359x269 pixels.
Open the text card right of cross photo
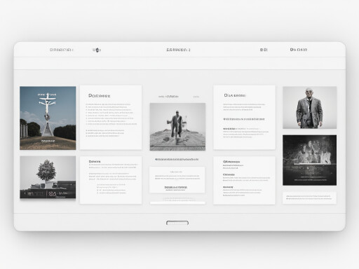pyautogui.click(x=111, y=117)
